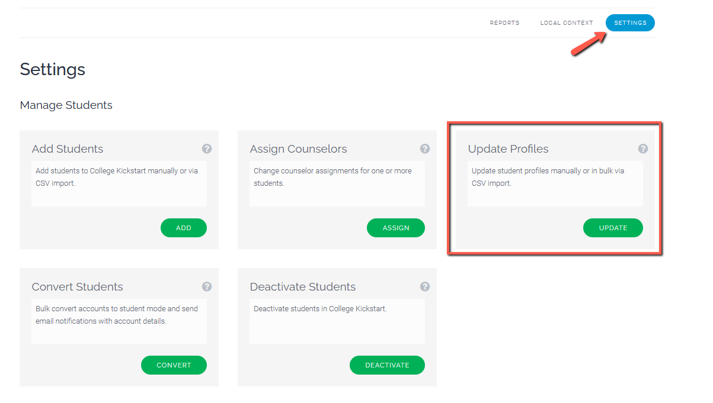The width and height of the screenshot is (713, 403).
Task: Click the Convert Students card title
Action: pyautogui.click(x=78, y=287)
